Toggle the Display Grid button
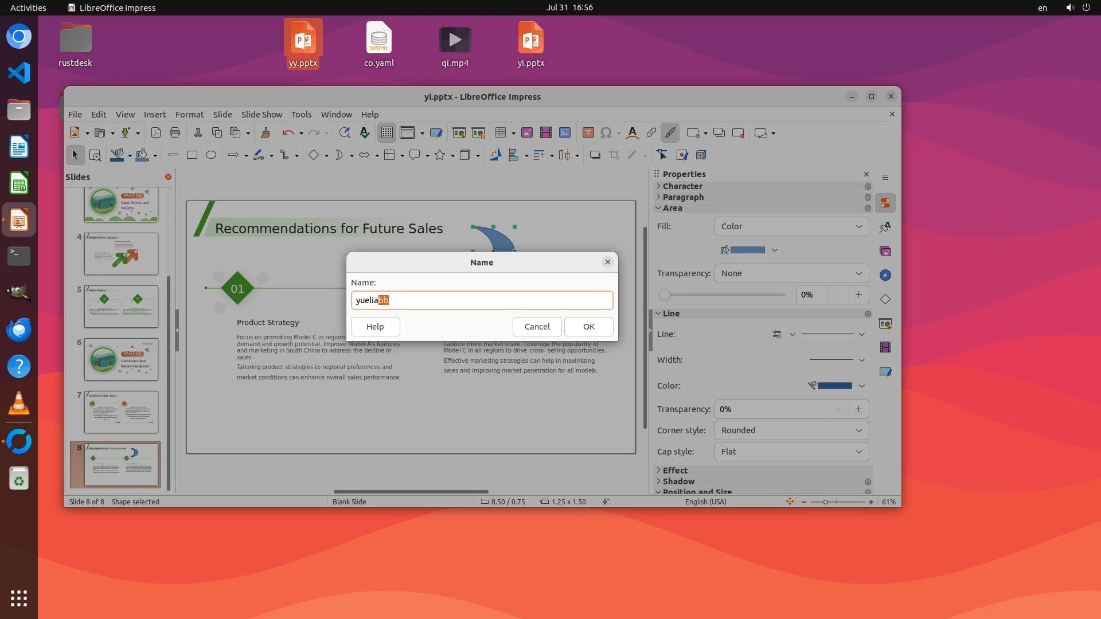The image size is (1101, 619). (387, 133)
